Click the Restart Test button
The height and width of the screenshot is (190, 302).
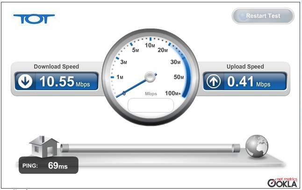pyautogui.click(x=263, y=16)
